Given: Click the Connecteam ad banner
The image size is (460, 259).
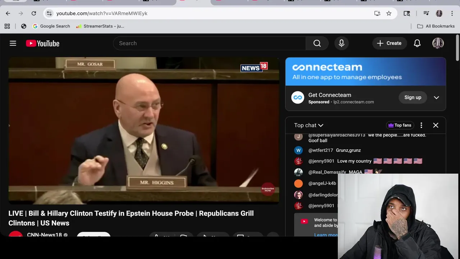Looking at the screenshot, I should coord(365,72).
